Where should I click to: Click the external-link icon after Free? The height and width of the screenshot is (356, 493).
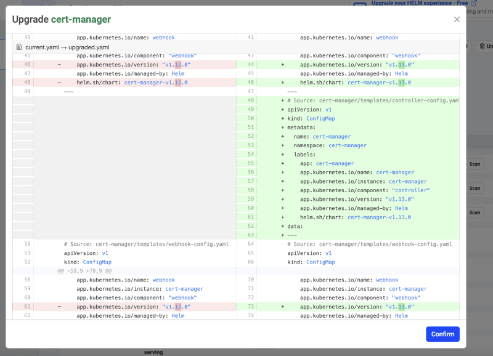pos(473,3)
